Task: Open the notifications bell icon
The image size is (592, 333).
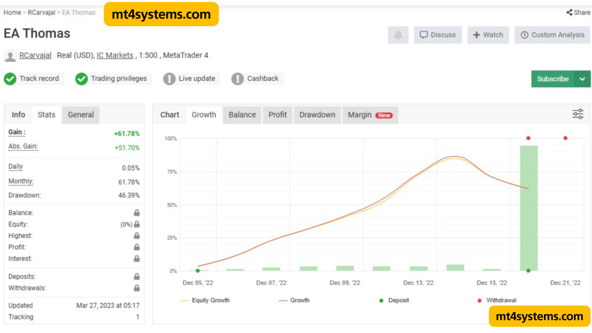Action: pyautogui.click(x=398, y=35)
